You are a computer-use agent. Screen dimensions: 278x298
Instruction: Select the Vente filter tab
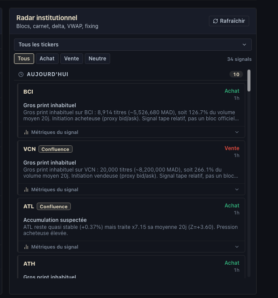pyautogui.click(x=72, y=59)
